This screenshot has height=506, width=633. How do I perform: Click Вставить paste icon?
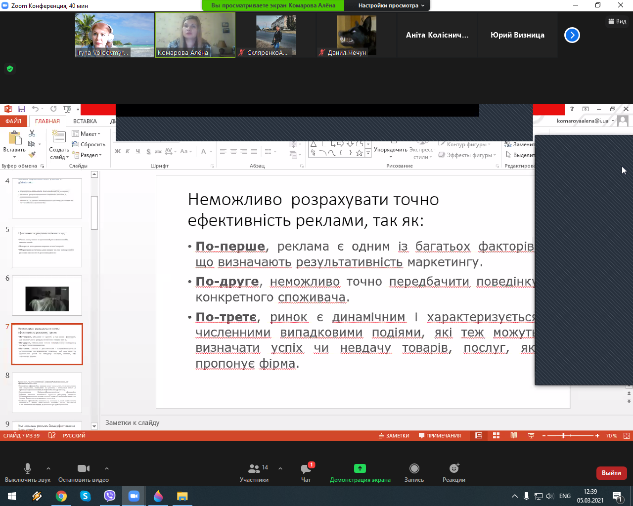pyautogui.click(x=15, y=138)
